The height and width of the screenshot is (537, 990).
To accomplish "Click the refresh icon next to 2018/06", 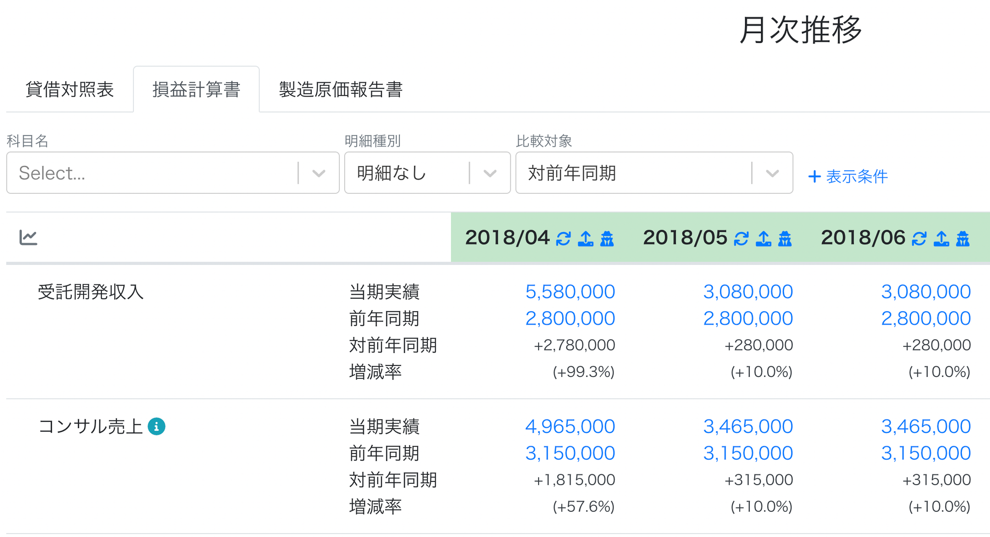I will click(x=919, y=239).
